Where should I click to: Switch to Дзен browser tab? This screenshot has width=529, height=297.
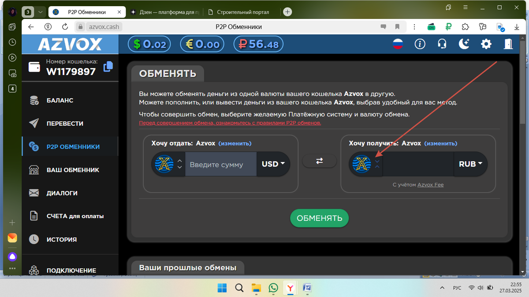pos(164,12)
